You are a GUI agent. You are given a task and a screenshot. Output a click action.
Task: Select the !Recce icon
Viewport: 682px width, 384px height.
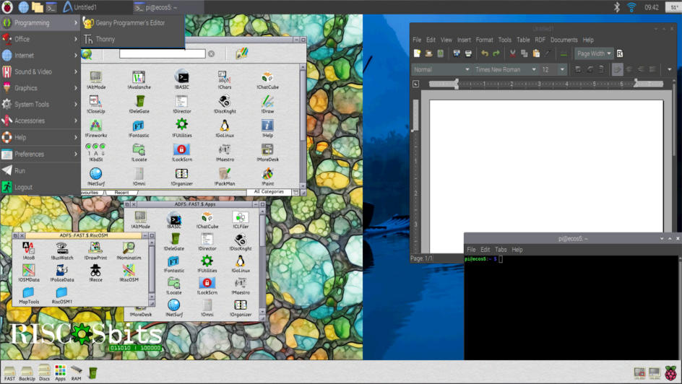click(x=95, y=274)
